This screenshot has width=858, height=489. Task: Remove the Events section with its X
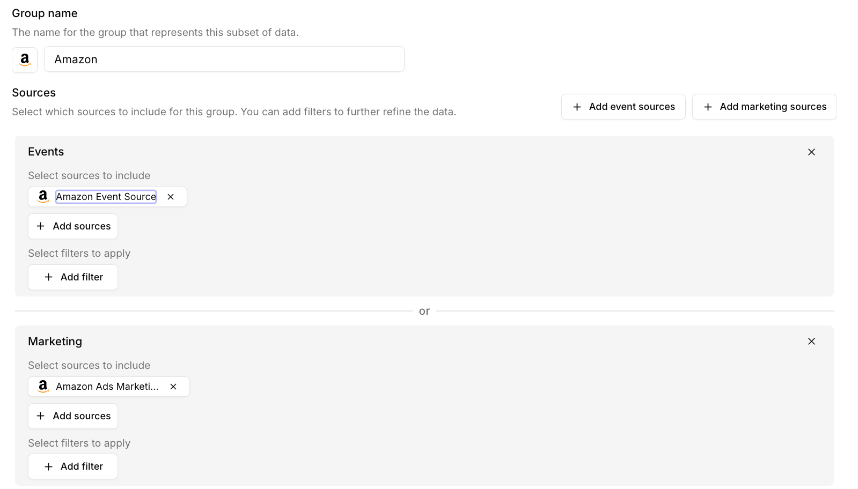click(811, 152)
